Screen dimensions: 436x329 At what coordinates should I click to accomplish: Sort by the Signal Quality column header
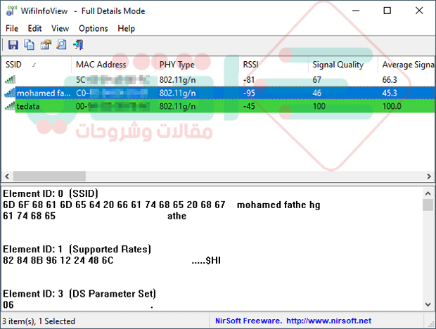(343, 65)
